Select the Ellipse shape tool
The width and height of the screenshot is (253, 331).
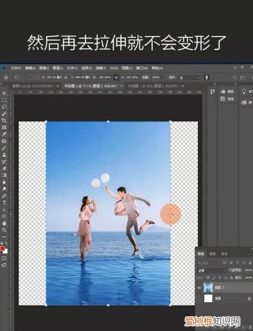[4, 217]
